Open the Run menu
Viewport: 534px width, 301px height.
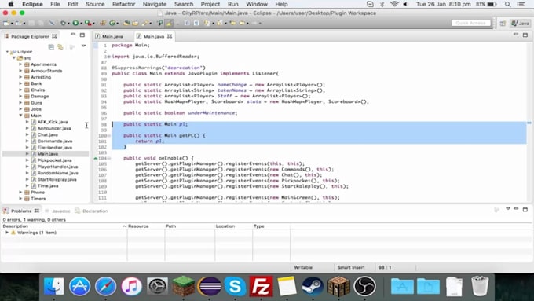(x=233, y=4)
